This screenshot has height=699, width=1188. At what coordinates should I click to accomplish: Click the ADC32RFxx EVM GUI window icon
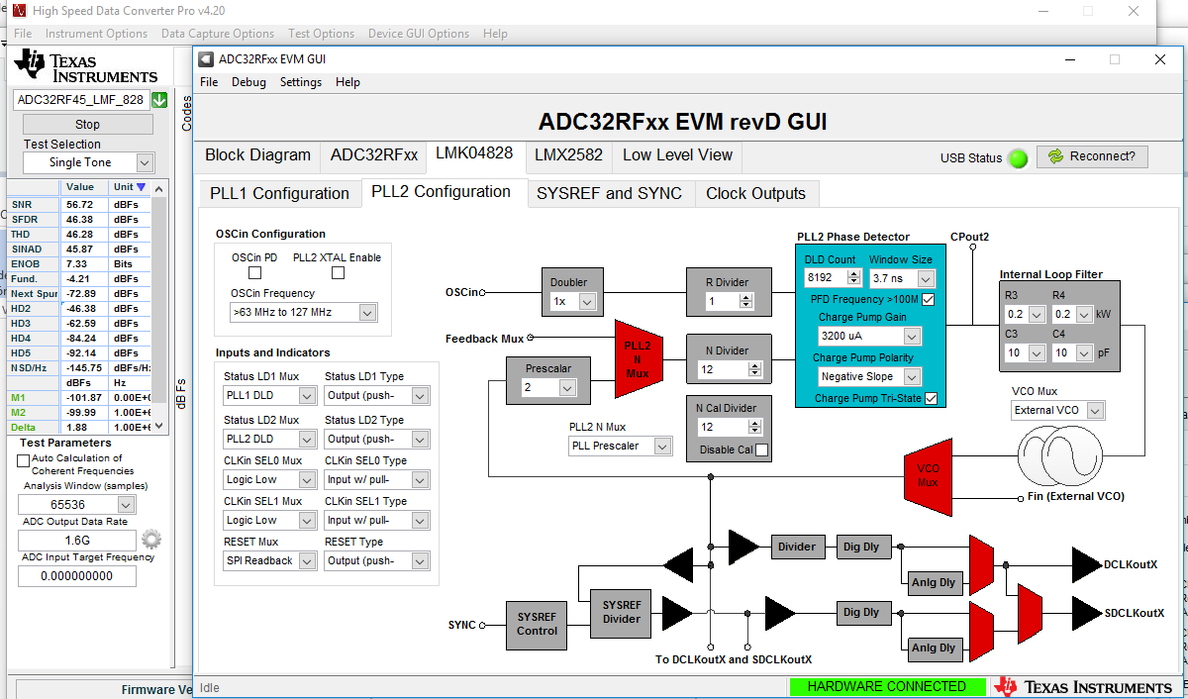(206, 59)
